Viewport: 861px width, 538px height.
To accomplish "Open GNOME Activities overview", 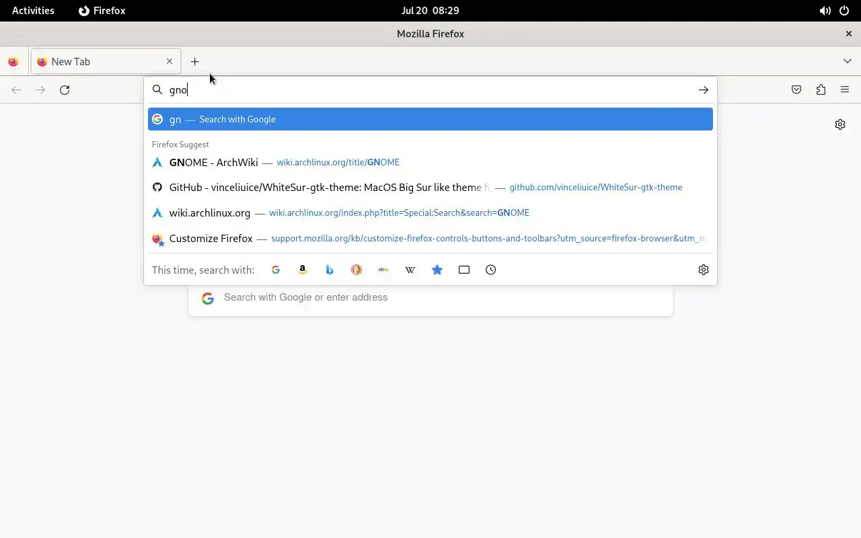I will point(33,11).
